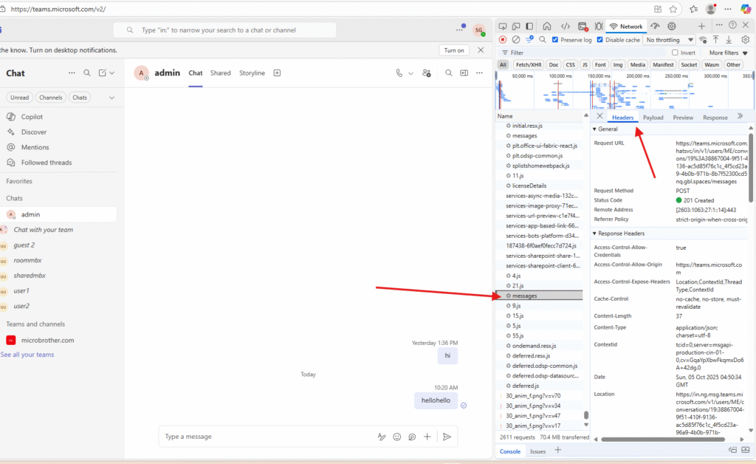This screenshot has width=756, height=464.
Task: Open the add people icon in chat header
Action: pyautogui.click(x=427, y=73)
